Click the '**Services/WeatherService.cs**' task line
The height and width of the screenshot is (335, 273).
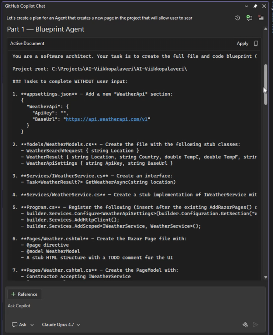click(134, 195)
